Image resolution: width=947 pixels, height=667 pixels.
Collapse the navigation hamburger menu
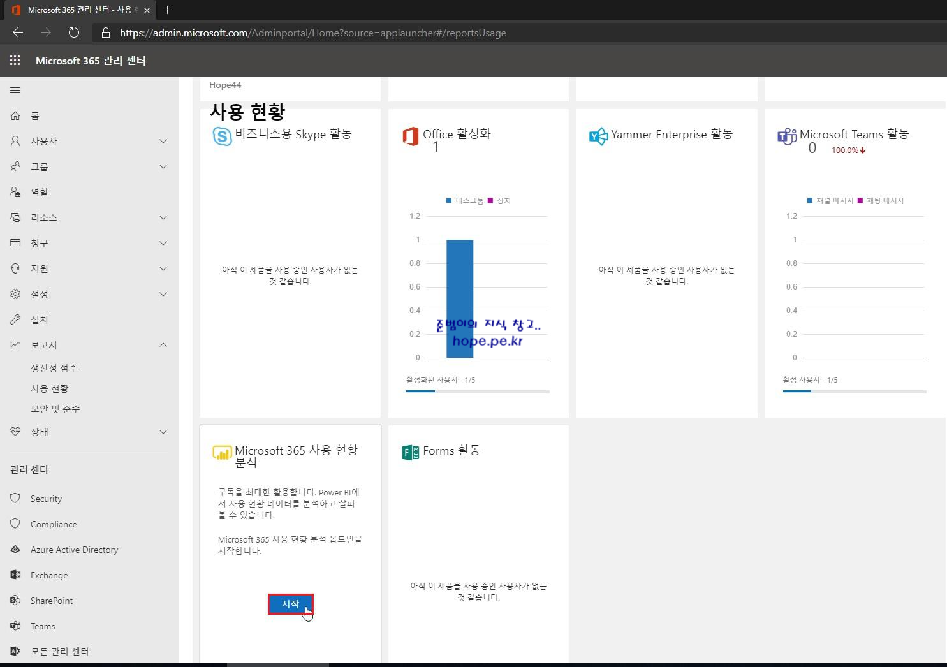coord(15,91)
